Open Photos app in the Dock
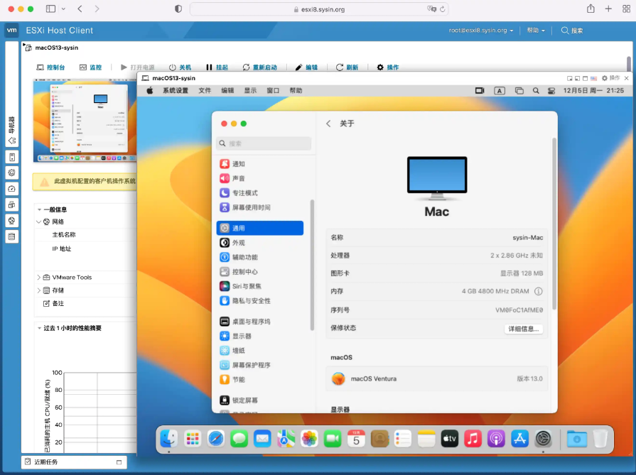This screenshot has height=475, width=636. click(310, 439)
